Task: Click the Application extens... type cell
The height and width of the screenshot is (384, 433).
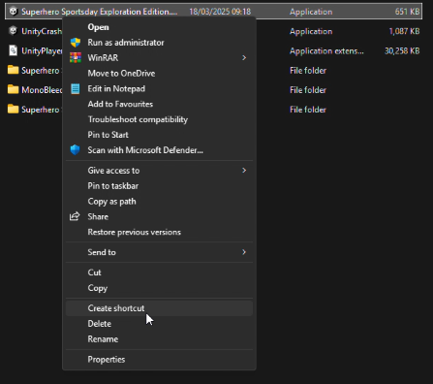Action: pyautogui.click(x=326, y=50)
